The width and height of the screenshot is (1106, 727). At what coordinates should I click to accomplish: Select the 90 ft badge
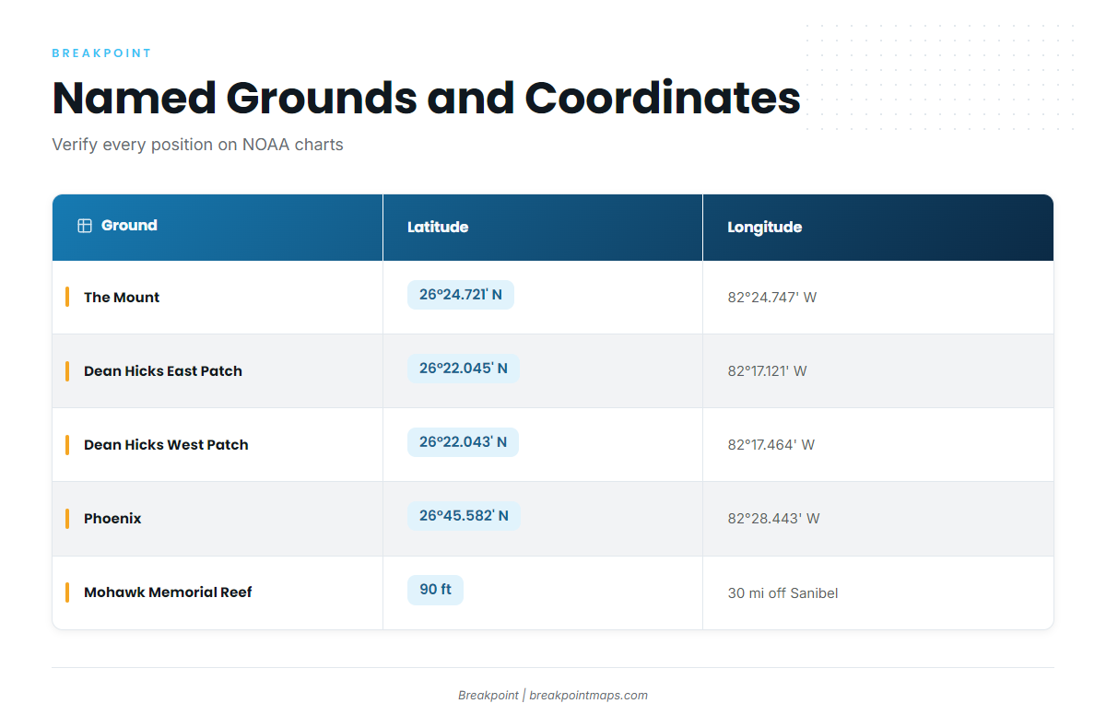click(x=435, y=590)
